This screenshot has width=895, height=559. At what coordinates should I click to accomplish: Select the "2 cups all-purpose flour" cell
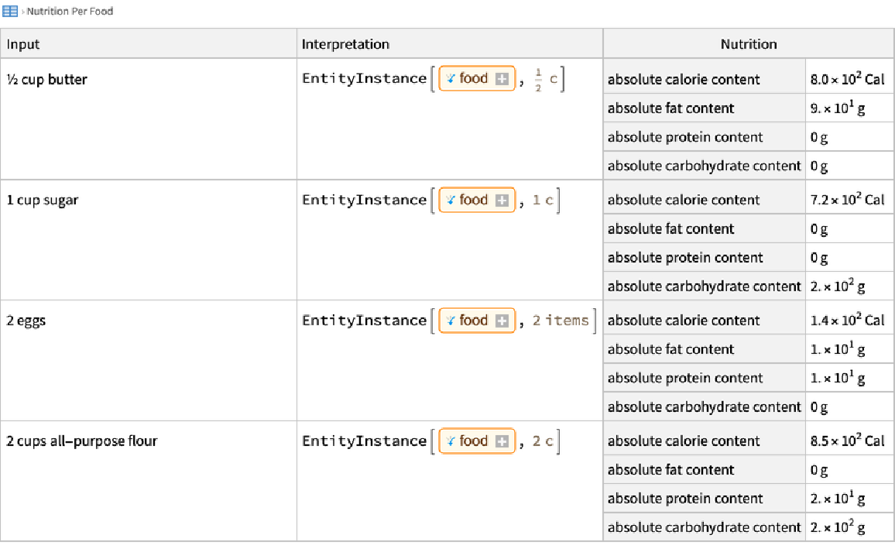(82, 441)
